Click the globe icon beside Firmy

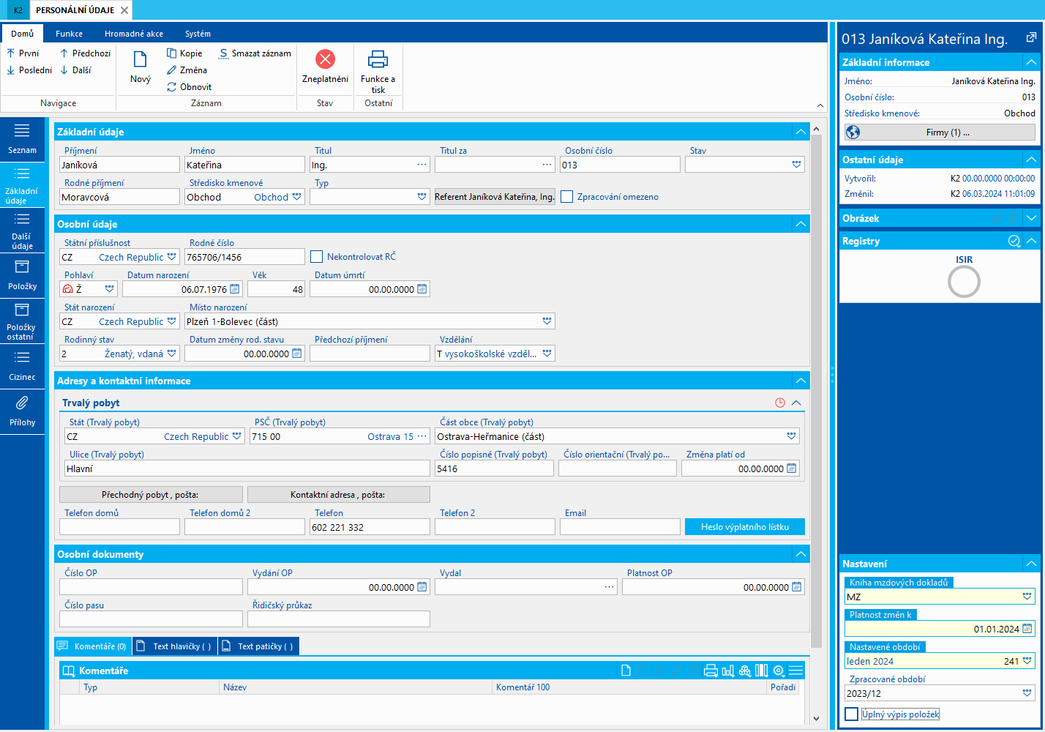(x=853, y=132)
